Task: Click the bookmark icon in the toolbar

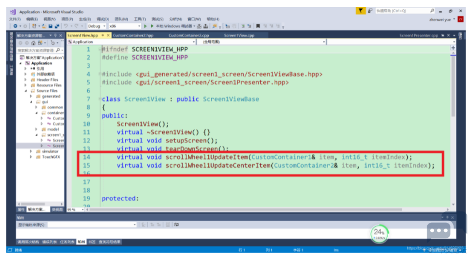Action: pos(258,26)
